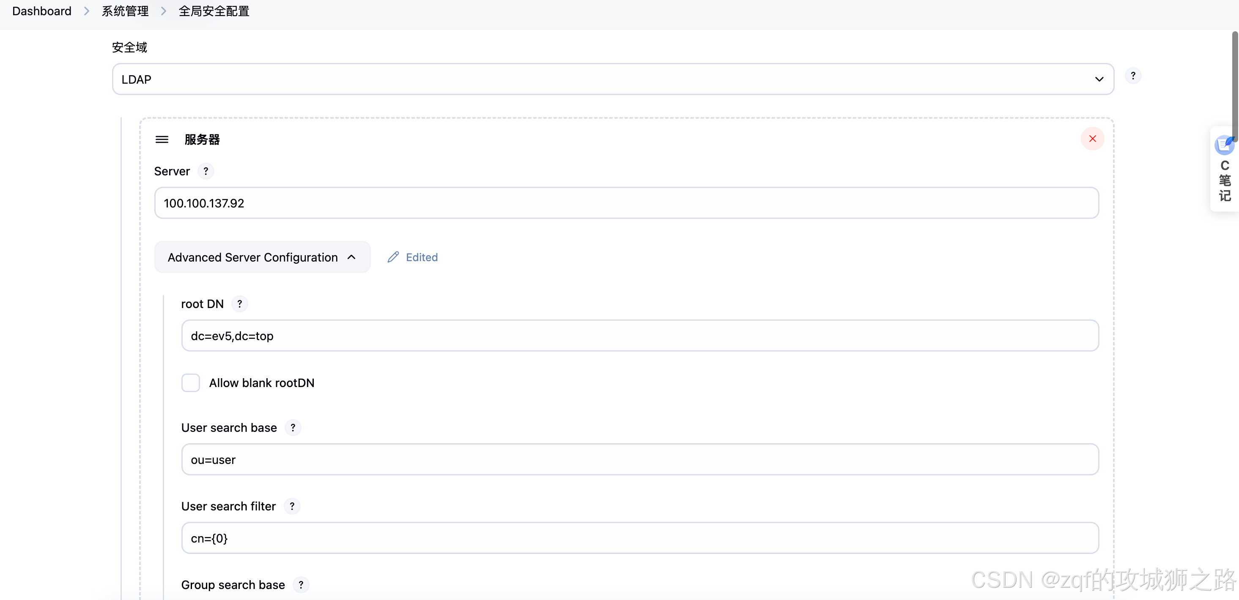Enable Allow blank rootDN checkbox
The height and width of the screenshot is (600, 1239).
click(190, 383)
